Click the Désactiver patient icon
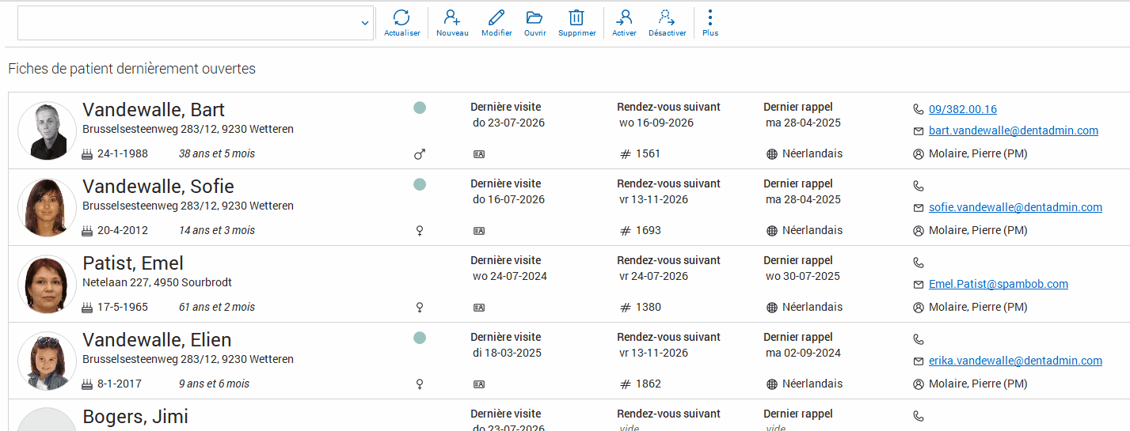 click(667, 17)
